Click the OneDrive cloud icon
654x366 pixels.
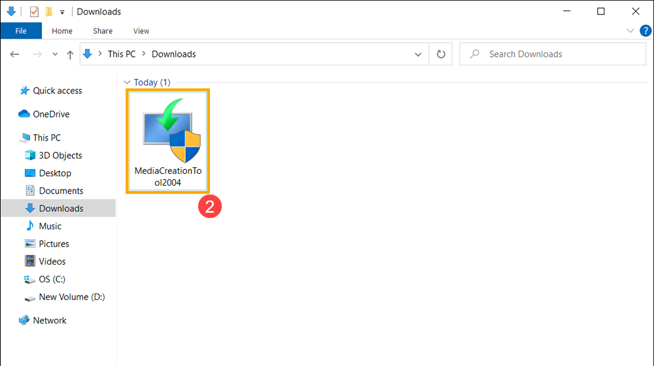(24, 113)
